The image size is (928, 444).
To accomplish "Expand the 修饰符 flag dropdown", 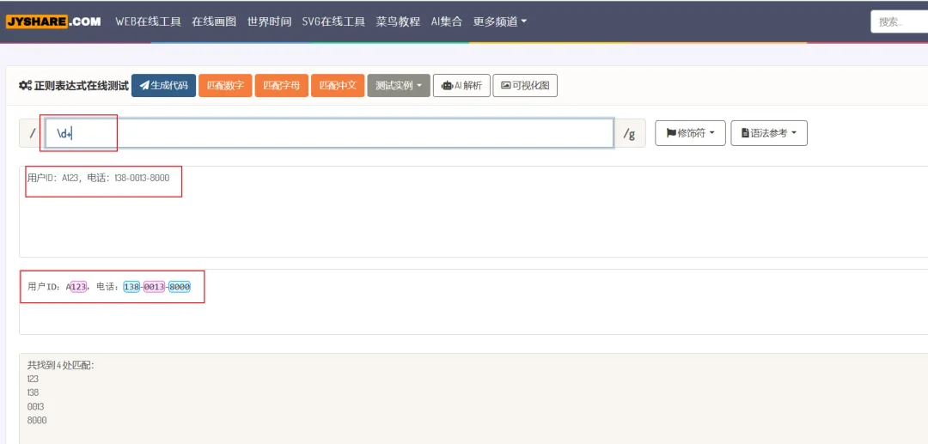I will [690, 133].
